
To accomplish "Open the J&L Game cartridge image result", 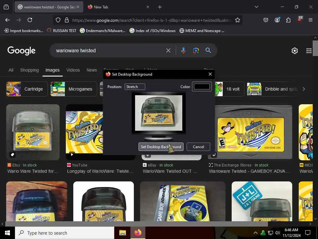I will coord(262,201).
